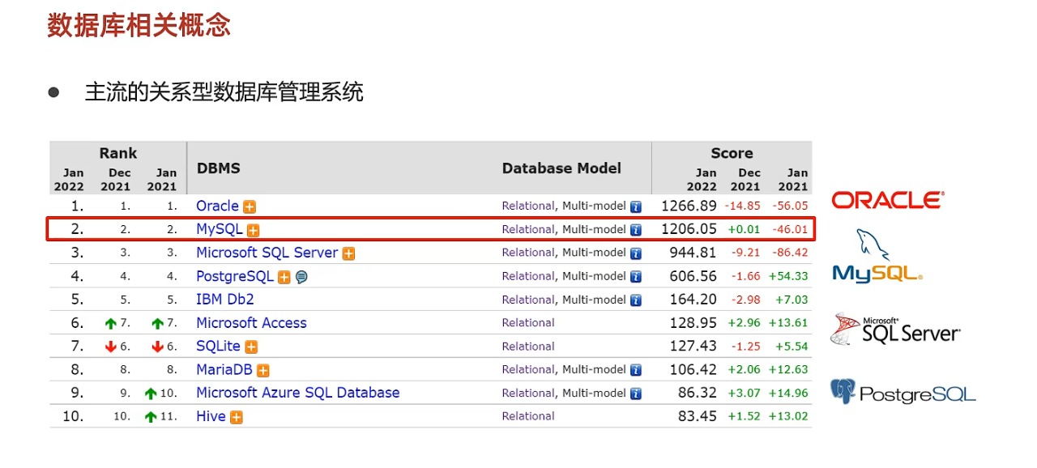Click Relational link in SQLite row

[528, 347]
